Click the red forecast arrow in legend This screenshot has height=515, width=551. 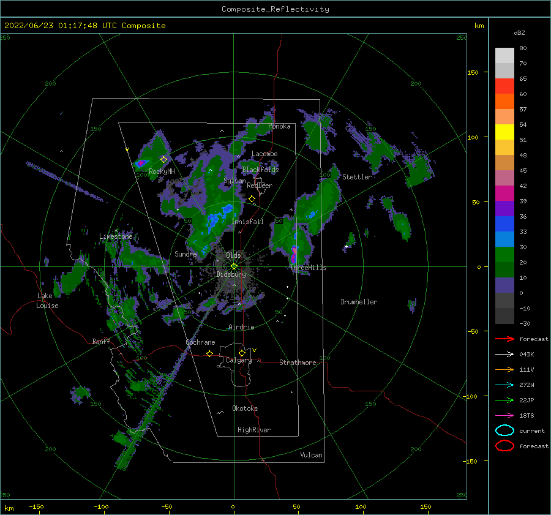coord(504,339)
